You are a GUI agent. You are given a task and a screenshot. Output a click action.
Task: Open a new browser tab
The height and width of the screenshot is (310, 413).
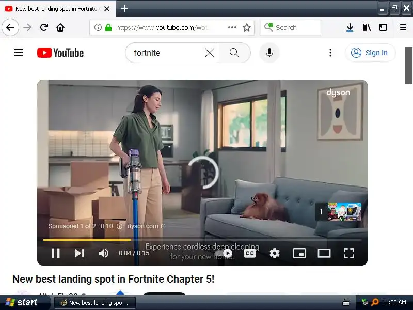pyautogui.click(x=124, y=8)
